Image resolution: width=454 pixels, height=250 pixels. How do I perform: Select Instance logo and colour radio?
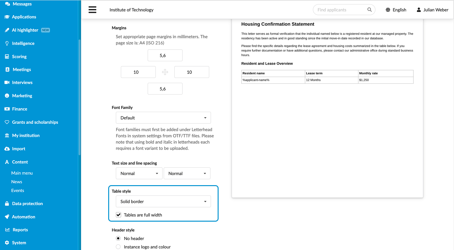click(x=118, y=247)
